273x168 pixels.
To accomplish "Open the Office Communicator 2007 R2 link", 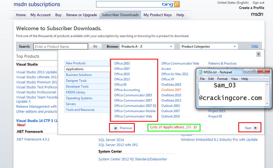I will (x=135, y=106).
